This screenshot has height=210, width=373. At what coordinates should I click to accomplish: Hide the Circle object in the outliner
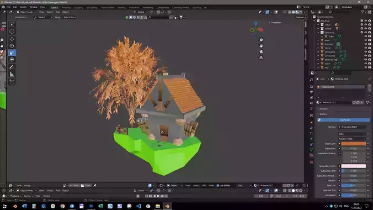click(x=366, y=48)
